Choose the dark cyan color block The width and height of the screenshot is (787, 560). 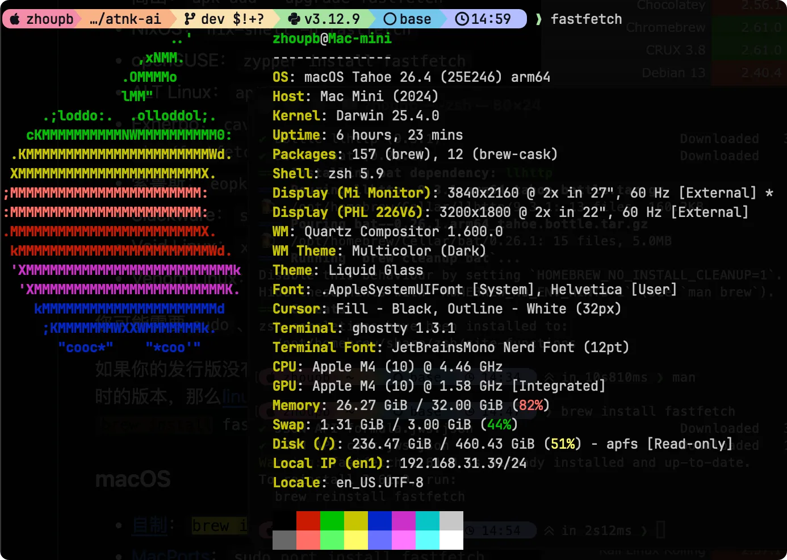coord(428,521)
